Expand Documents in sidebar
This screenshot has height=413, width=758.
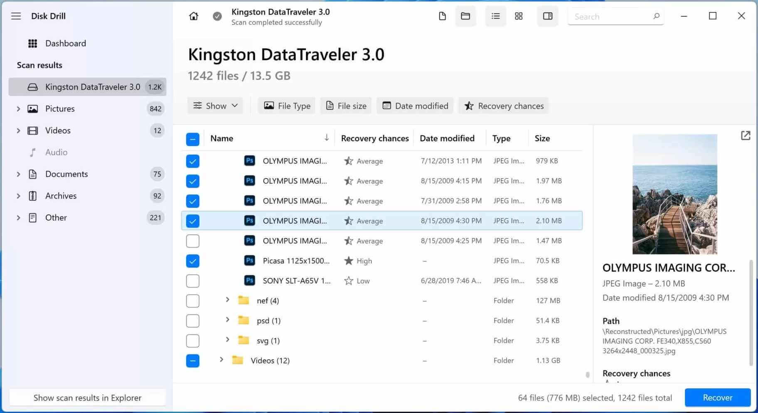tap(18, 174)
